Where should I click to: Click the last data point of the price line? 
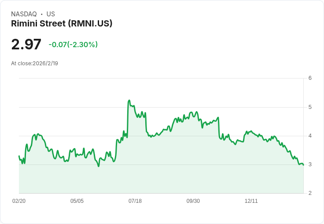303,165
